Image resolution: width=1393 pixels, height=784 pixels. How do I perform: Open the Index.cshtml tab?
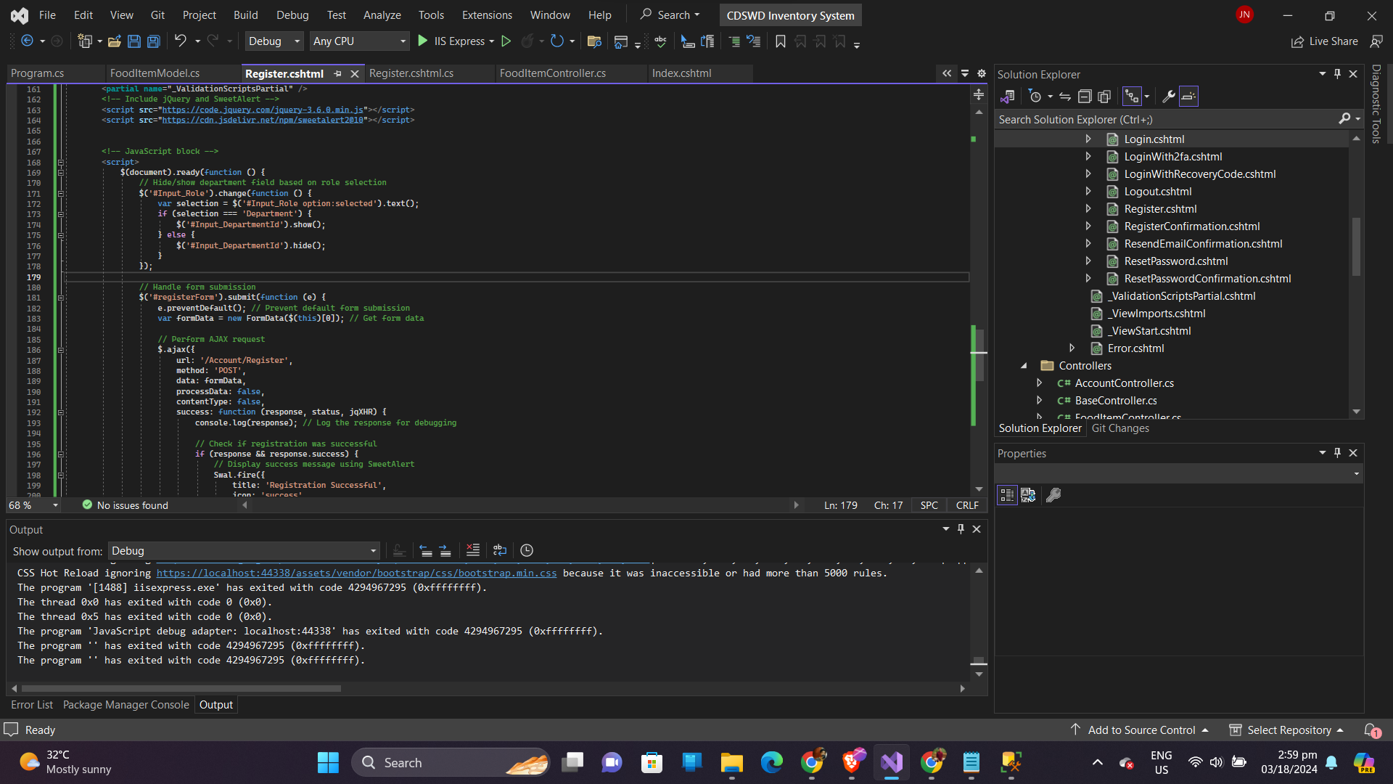point(682,73)
